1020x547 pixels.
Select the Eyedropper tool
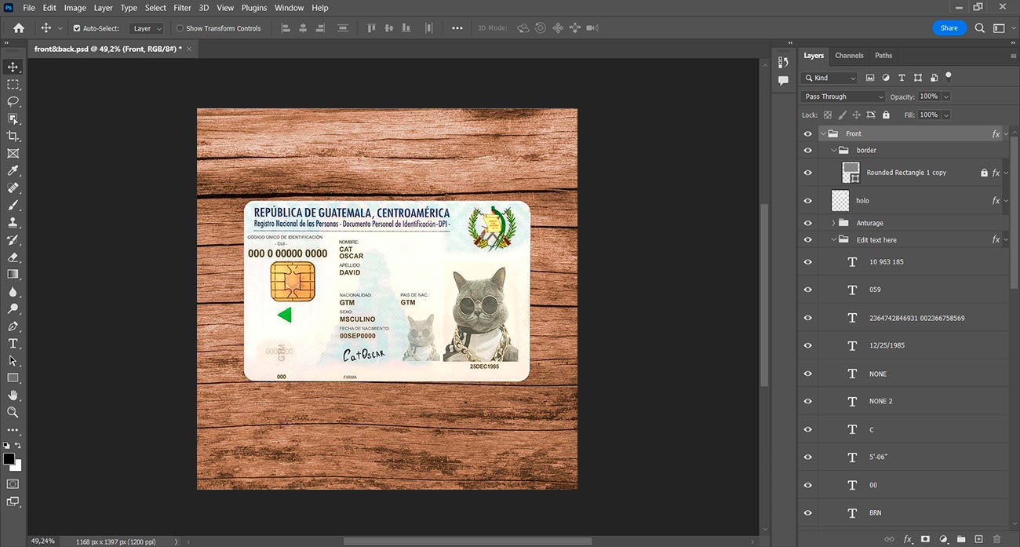coord(13,170)
